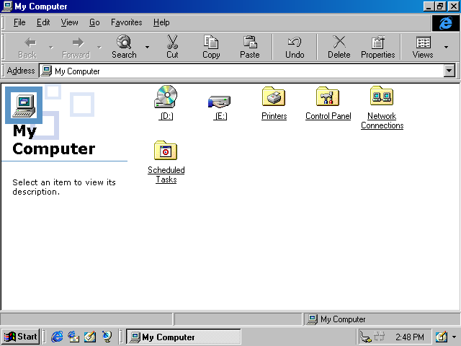The width and height of the screenshot is (461, 346).
Task: Open the View menu
Action: [69, 22]
